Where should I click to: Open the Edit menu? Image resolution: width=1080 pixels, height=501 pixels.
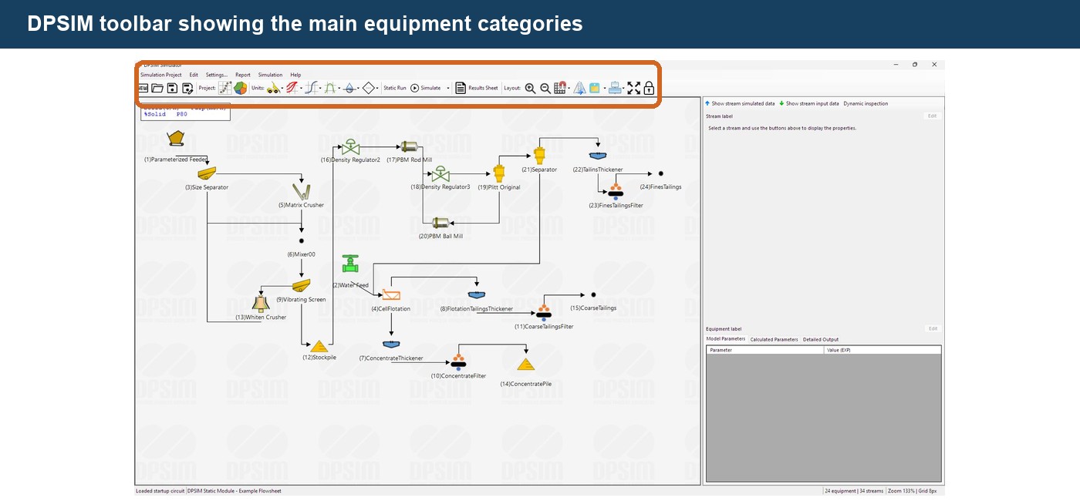(194, 75)
